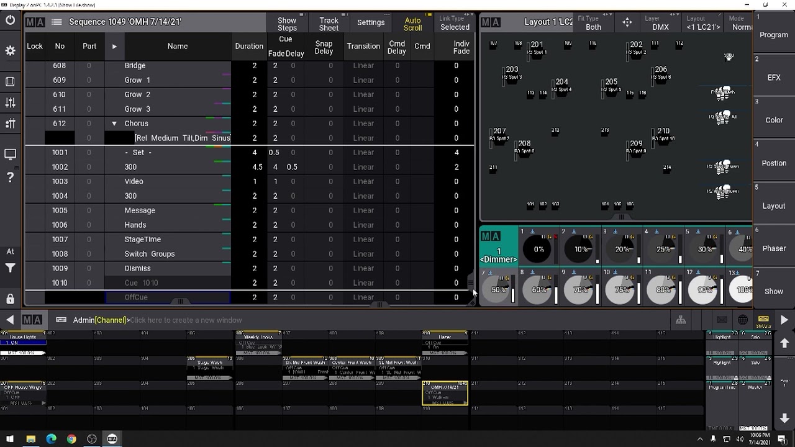This screenshot has width=795, height=447.
Task: Click the padlock icon at the sidebar bottom
Action: click(10, 299)
